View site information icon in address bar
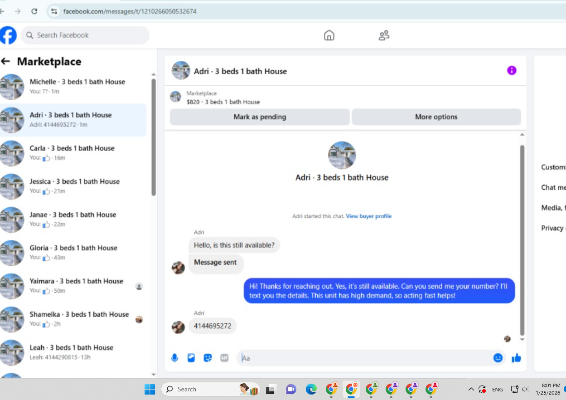This screenshot has height=400, width=566. pyautogui.click(x=54, y=11)
